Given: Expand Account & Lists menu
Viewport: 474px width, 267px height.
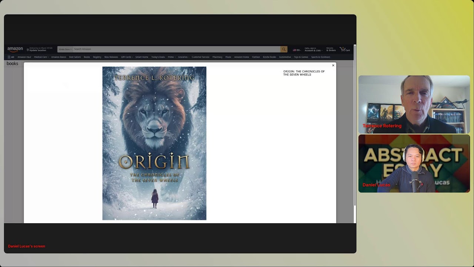Looking at the screenshot, I should (x=313, y=49).
